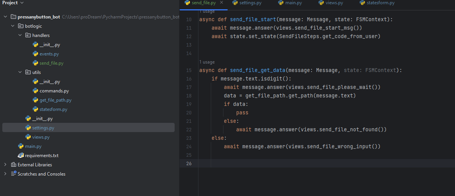455x196 pixels.
Task: Click the Scratches and Consoles icon
Action: tap(13, 174)
